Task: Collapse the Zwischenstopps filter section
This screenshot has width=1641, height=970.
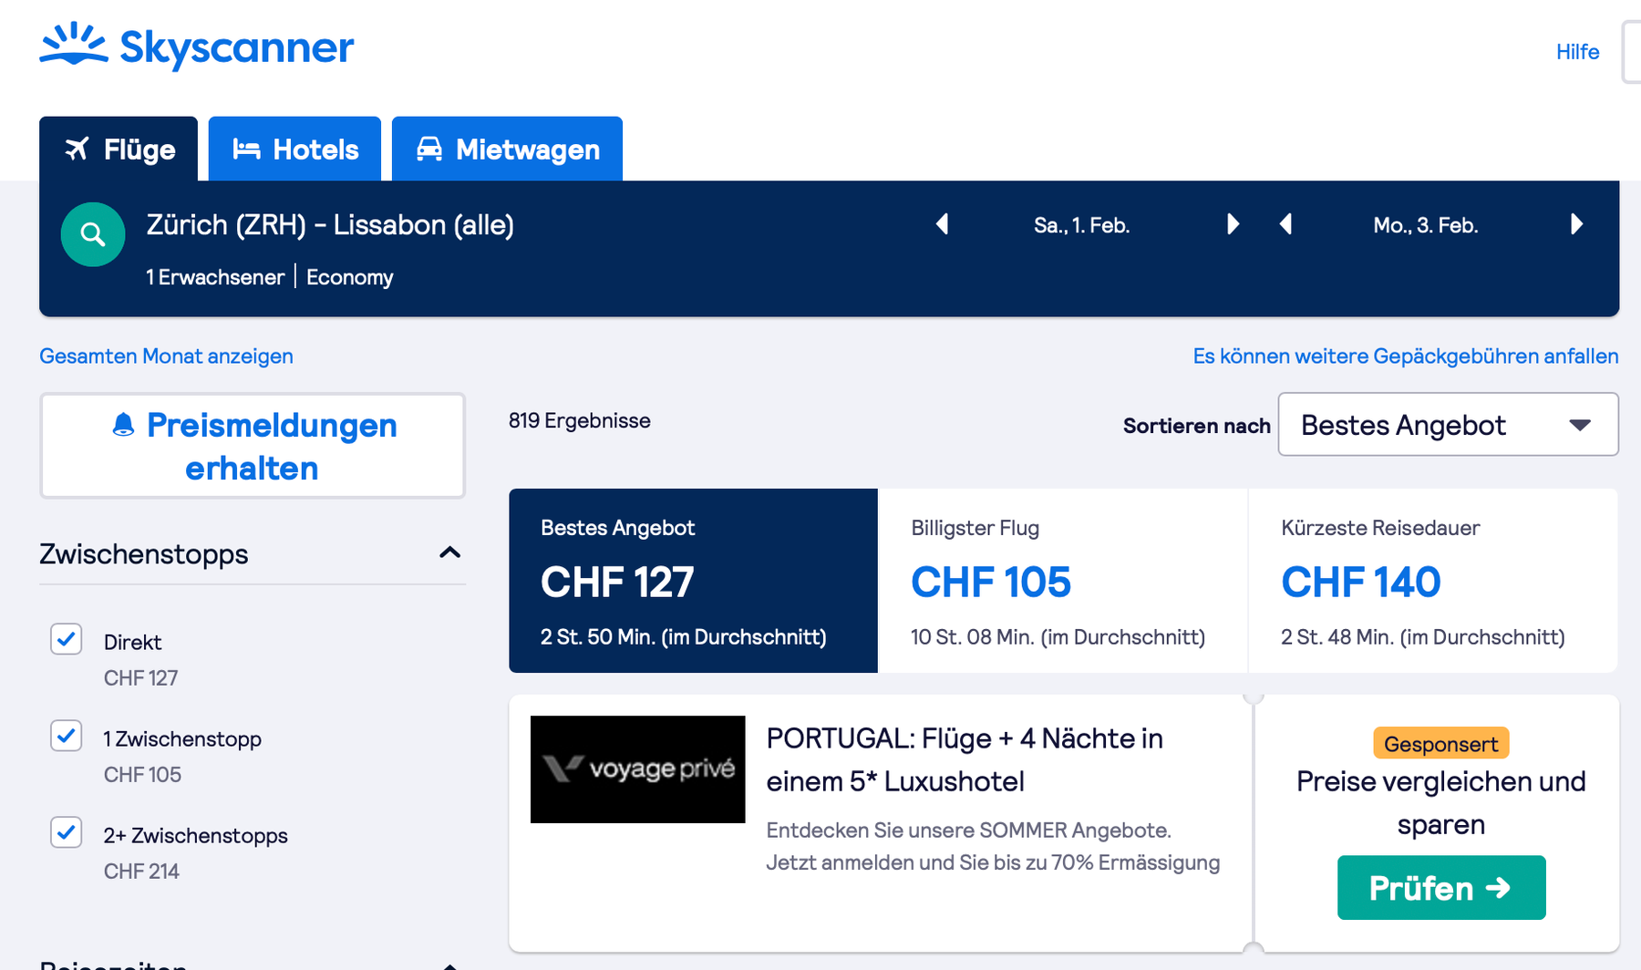Action: (x=449, y=552)
